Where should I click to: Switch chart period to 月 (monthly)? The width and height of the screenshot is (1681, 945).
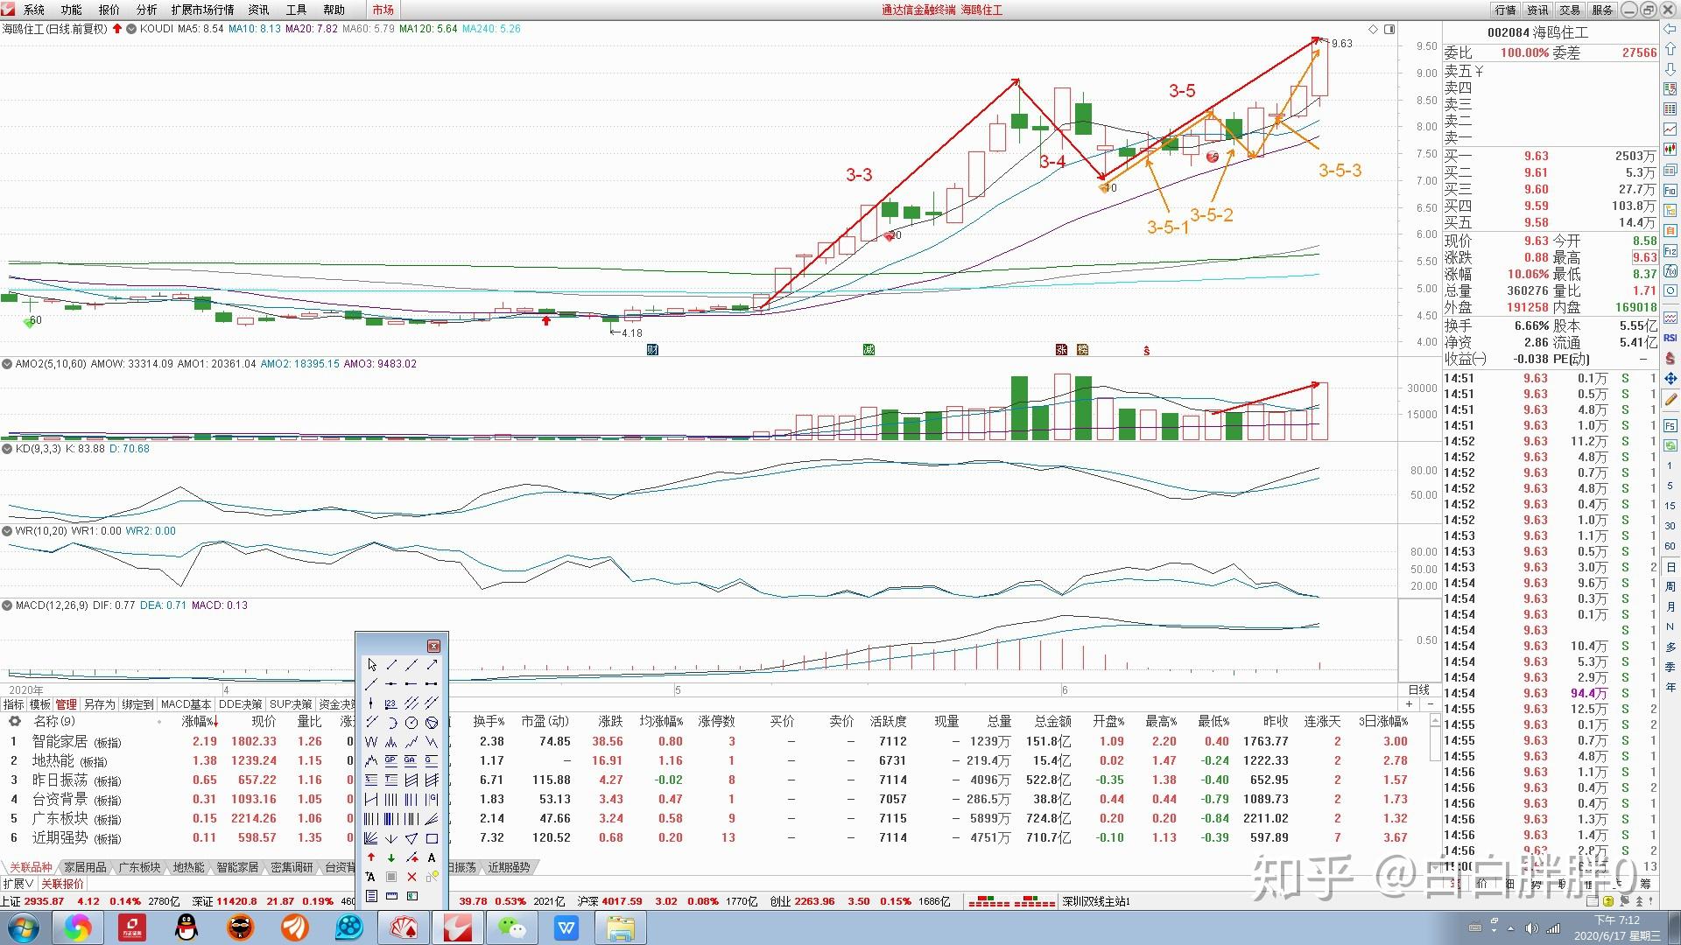[x=1670, y=606]
